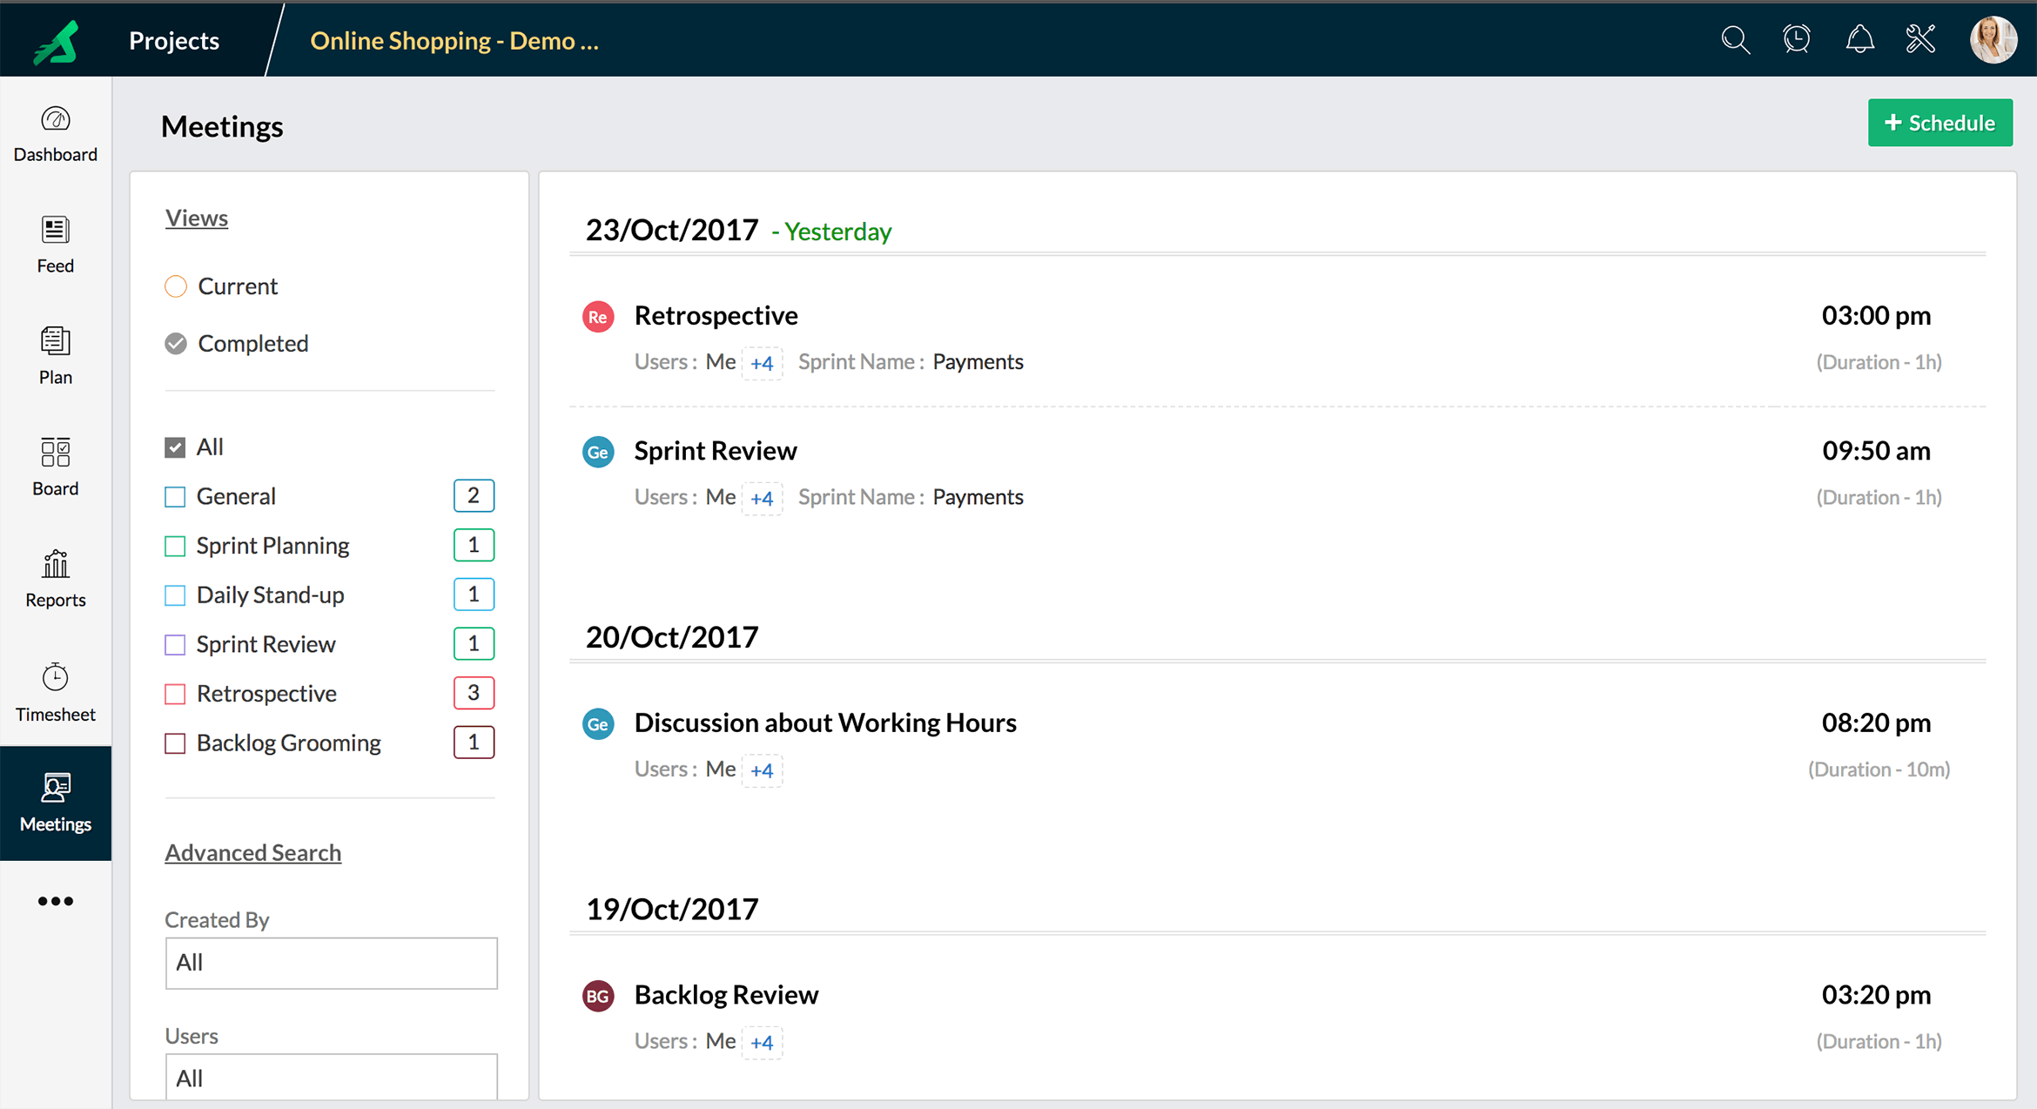Schedule a new meeting
Viewport: 2037px width, 1109px height.
click(x=1940, y=123)
